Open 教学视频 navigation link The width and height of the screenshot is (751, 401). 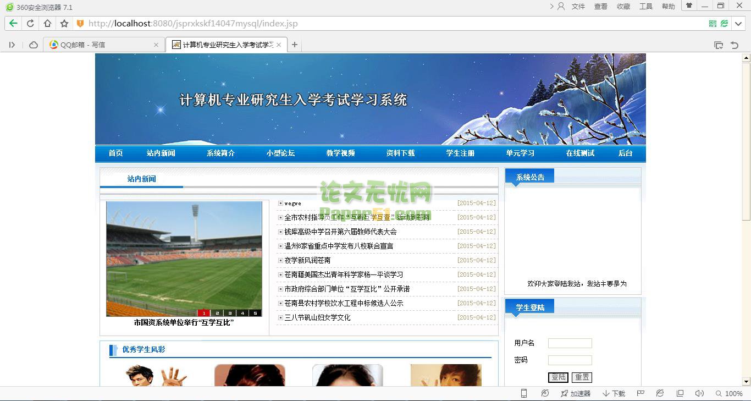(x=341, y=153)
